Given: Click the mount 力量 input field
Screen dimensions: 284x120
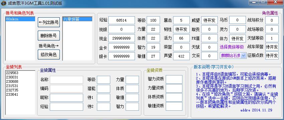Looking at the screenshot, I should pos(132,80).
